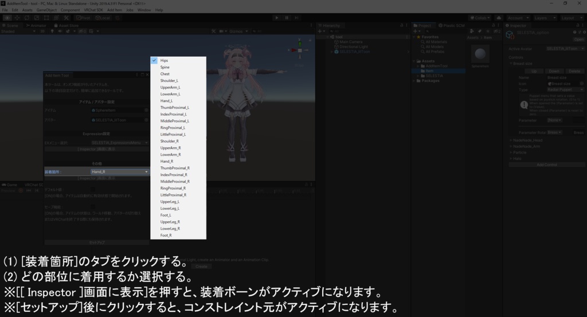The image size is (587, 317).
Task: Click the scene orientation gizmo
Action: tap(299, 50)
